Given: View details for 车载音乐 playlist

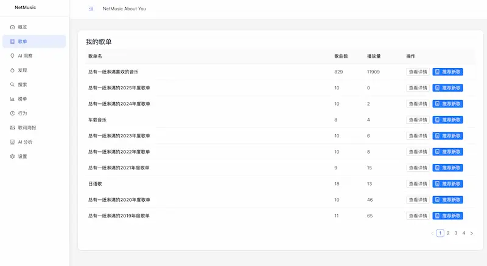Looking at the screenshot, I should pos(417,120).
